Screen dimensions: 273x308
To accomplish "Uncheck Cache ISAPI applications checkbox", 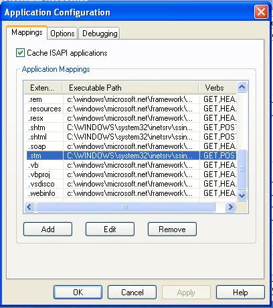I will (20, 53).
